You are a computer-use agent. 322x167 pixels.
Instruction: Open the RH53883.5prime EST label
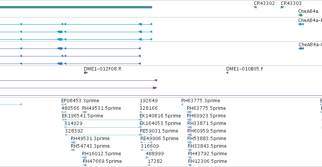click(x=207, y=139)
